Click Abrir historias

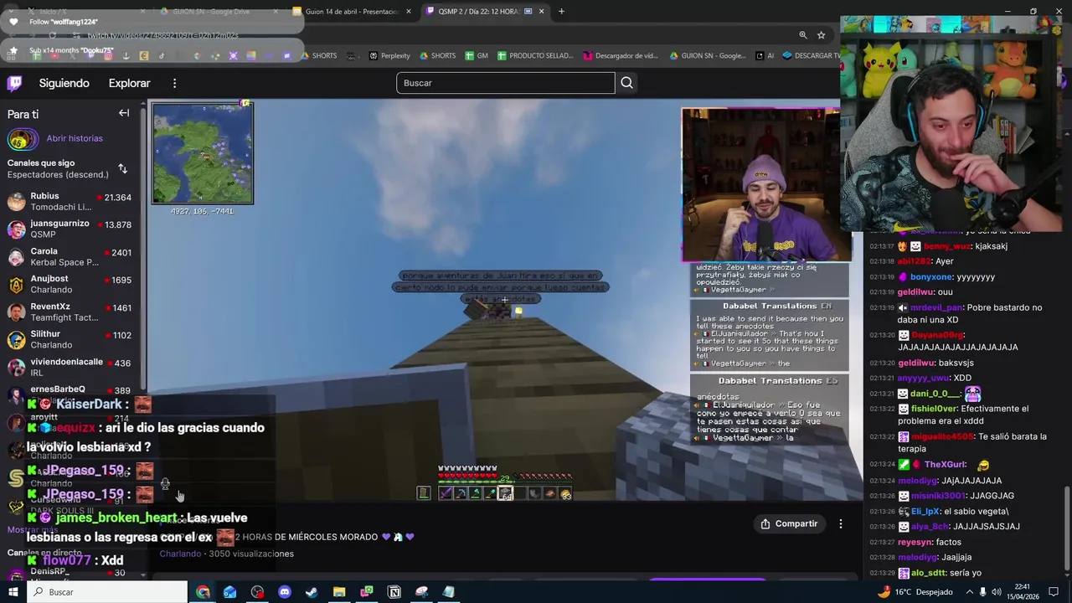coord(75,138)
